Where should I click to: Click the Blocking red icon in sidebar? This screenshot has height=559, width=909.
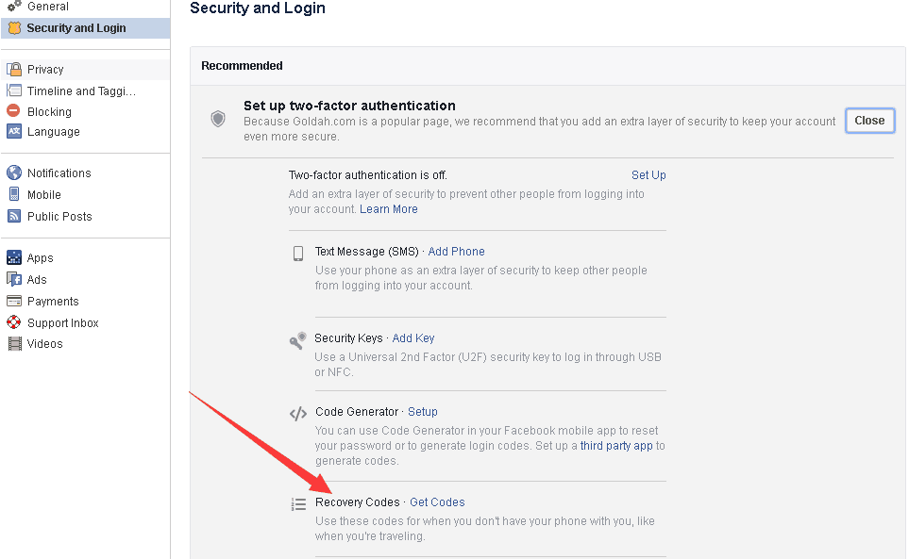click(14, 111)
